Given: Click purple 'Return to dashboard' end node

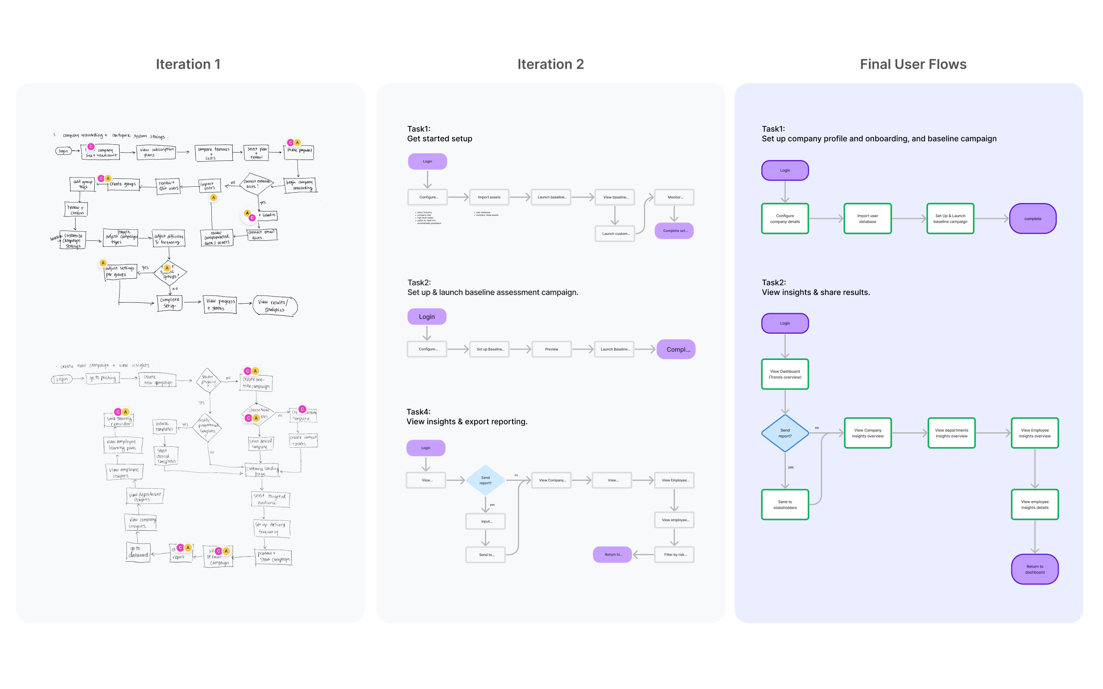Looking at the screenshot, I should click(1035, 569).
